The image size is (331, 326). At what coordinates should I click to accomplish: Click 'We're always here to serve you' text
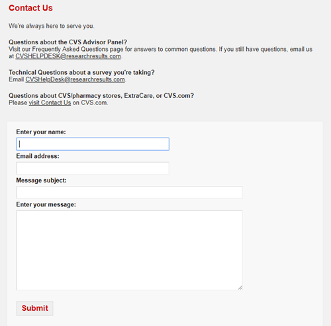tap(52, 26)
